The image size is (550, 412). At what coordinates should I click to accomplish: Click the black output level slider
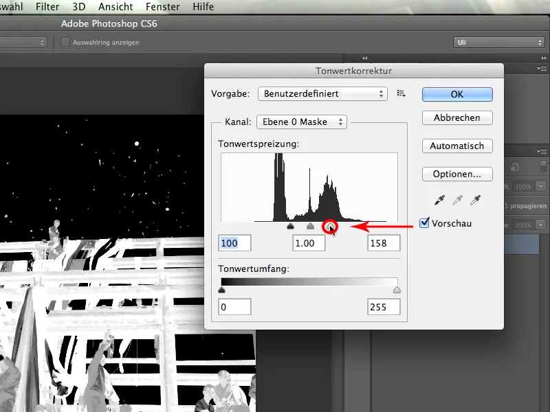(221, 290)
